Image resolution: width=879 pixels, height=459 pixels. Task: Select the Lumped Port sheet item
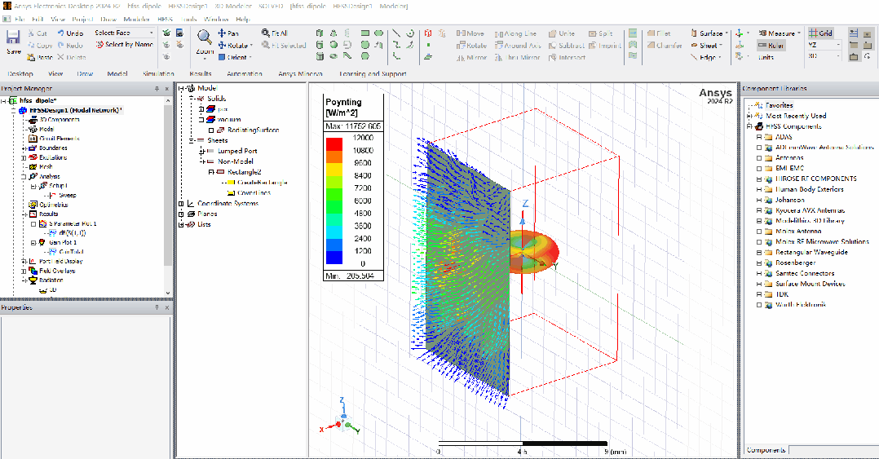(237, 151)
